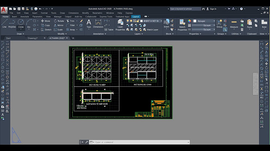Open the AutoCAD application menu logo
270x151 pixels.
(4, 10)
